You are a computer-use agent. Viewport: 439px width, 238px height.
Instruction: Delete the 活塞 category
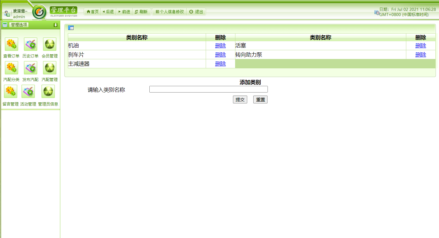tap(421, 45)
